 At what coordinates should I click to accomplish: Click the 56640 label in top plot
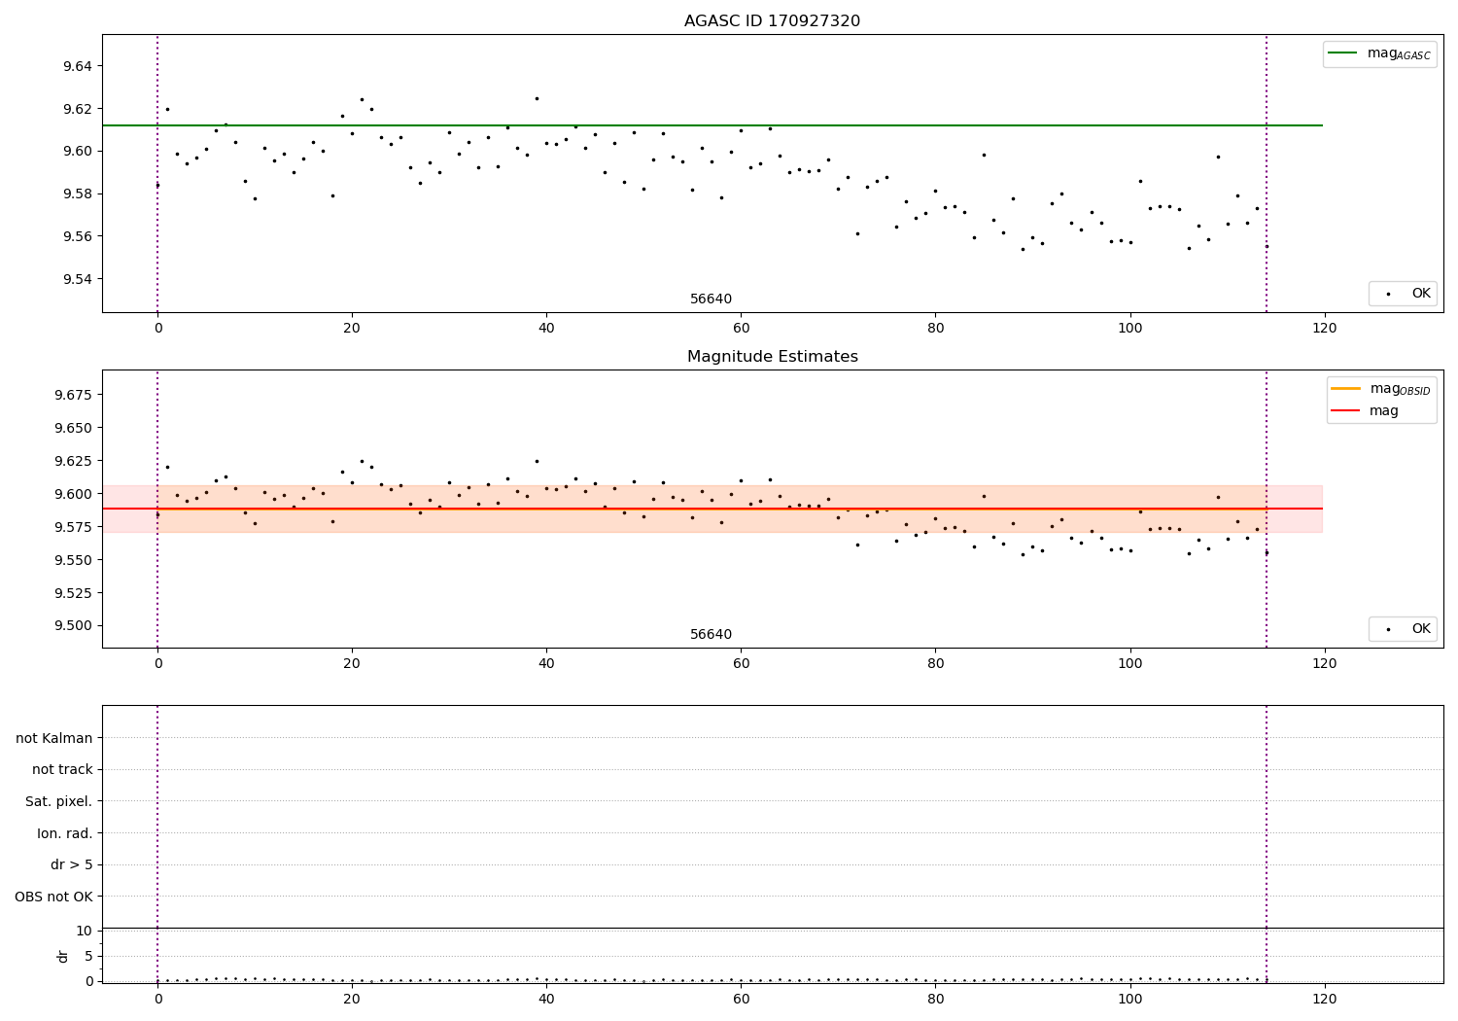point(711,299)
